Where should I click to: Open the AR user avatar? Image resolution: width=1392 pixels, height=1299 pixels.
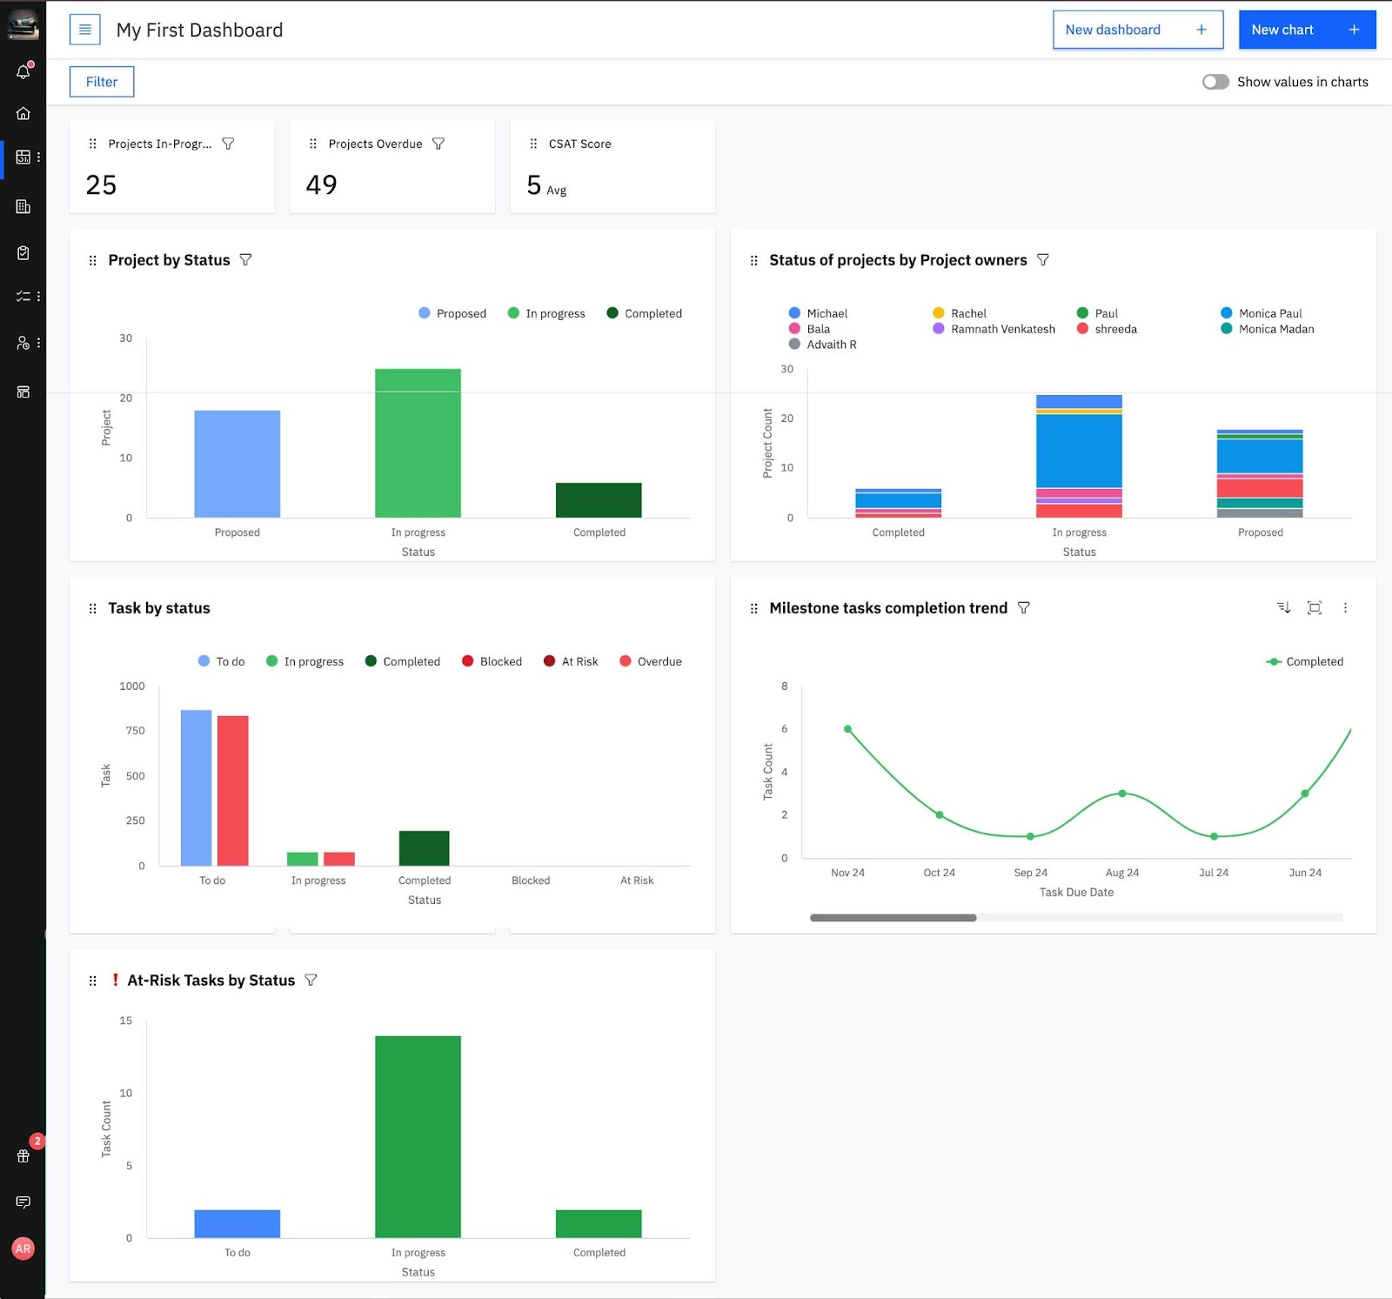(x=23, y=1249)
